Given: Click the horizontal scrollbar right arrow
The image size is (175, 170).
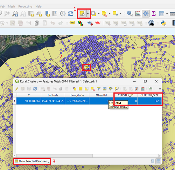Looking at the screenshot, I should coord(160,156).
